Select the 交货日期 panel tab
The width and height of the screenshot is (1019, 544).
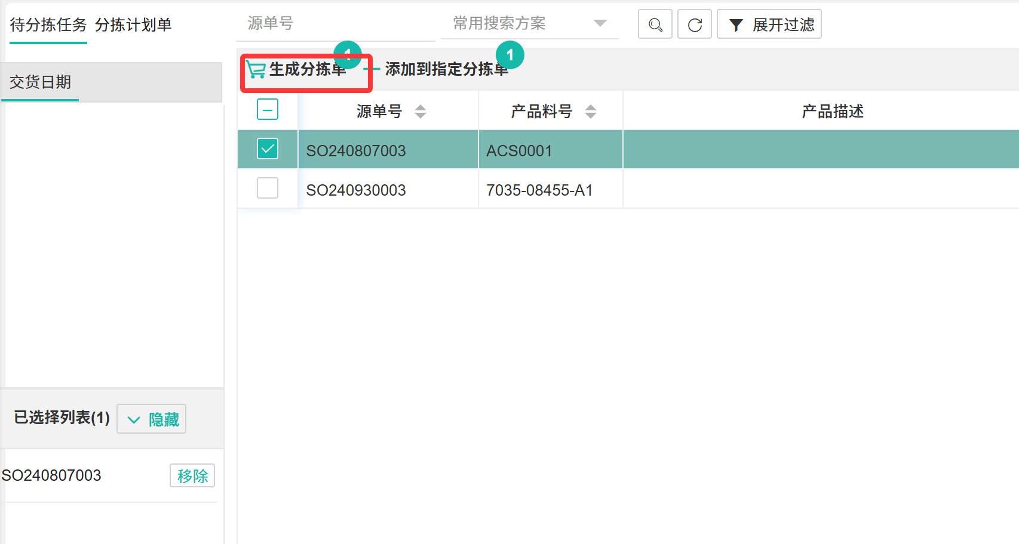pos(40,82)
